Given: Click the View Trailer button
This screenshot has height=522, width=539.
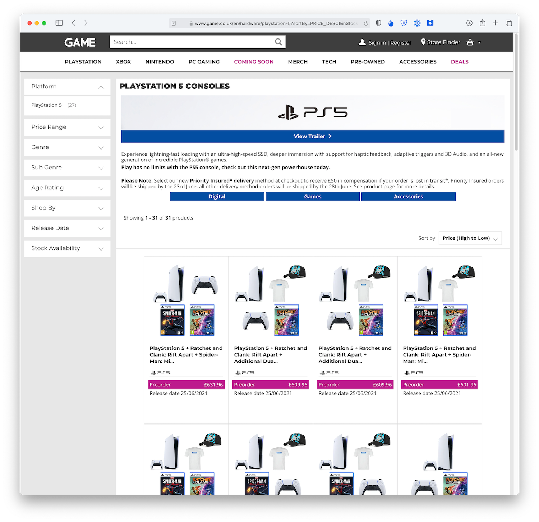Looking at the screenshot, I should pyautogui.click(x=313, y=136).
